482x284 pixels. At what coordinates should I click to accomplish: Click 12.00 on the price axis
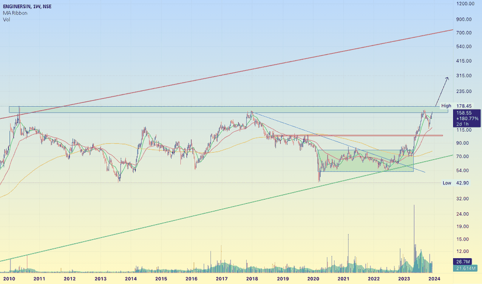pyautogui.click(x=462, y=251)
